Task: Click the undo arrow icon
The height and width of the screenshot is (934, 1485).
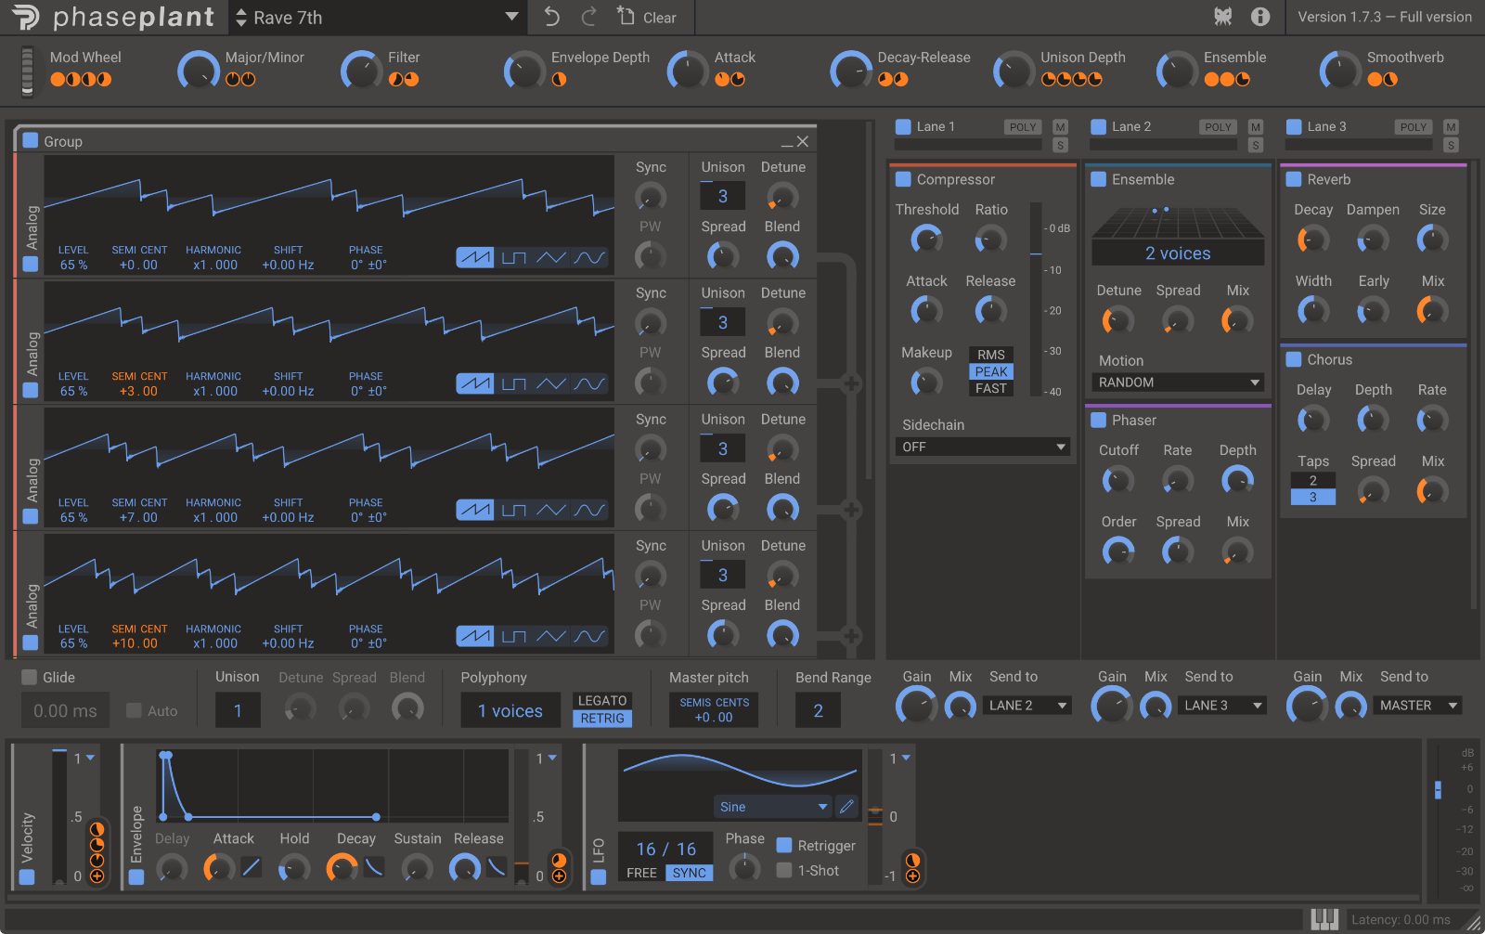Action: pos(552,17)
